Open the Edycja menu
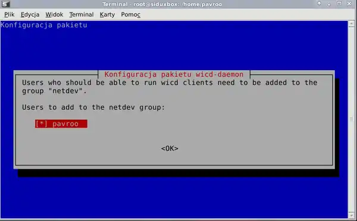 pyautogui.click(x=30, y=14)
